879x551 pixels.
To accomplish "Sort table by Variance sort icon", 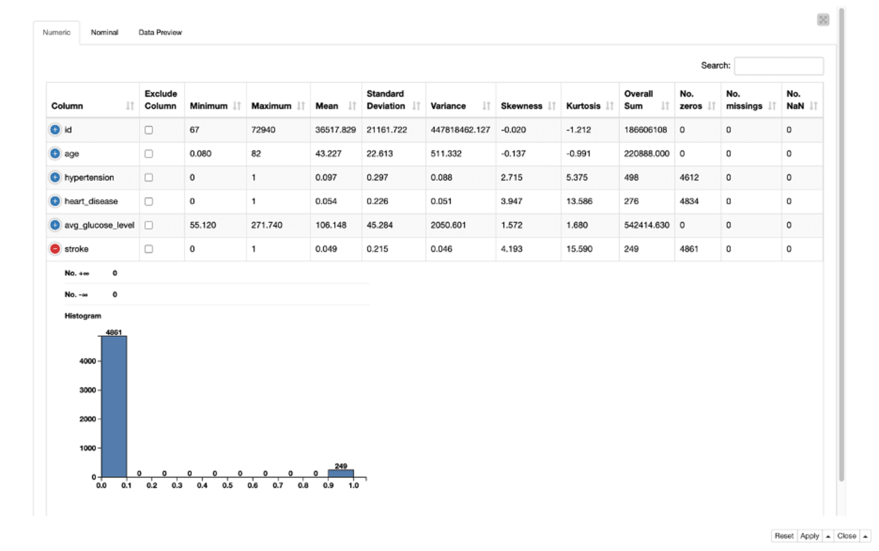I will tap(486, 106).
